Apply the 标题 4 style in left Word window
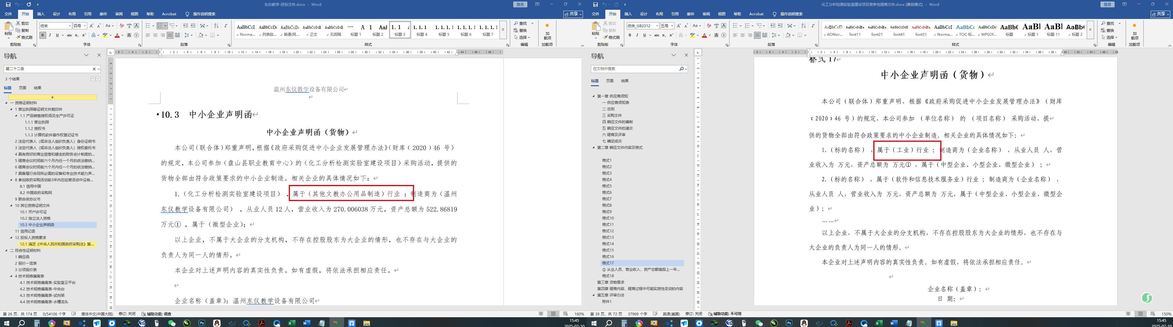This screenshot has width=1173, height=327. pos(422,30)
